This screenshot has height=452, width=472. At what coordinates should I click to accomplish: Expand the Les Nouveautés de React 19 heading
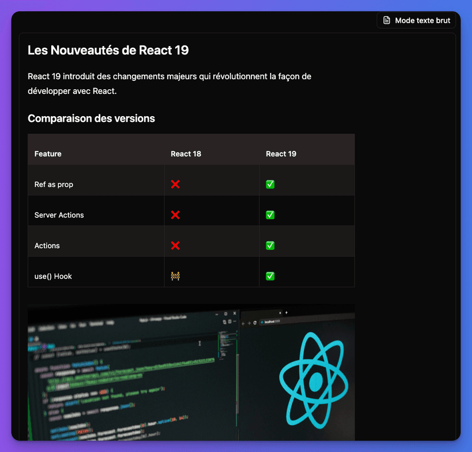pos(108,50)
